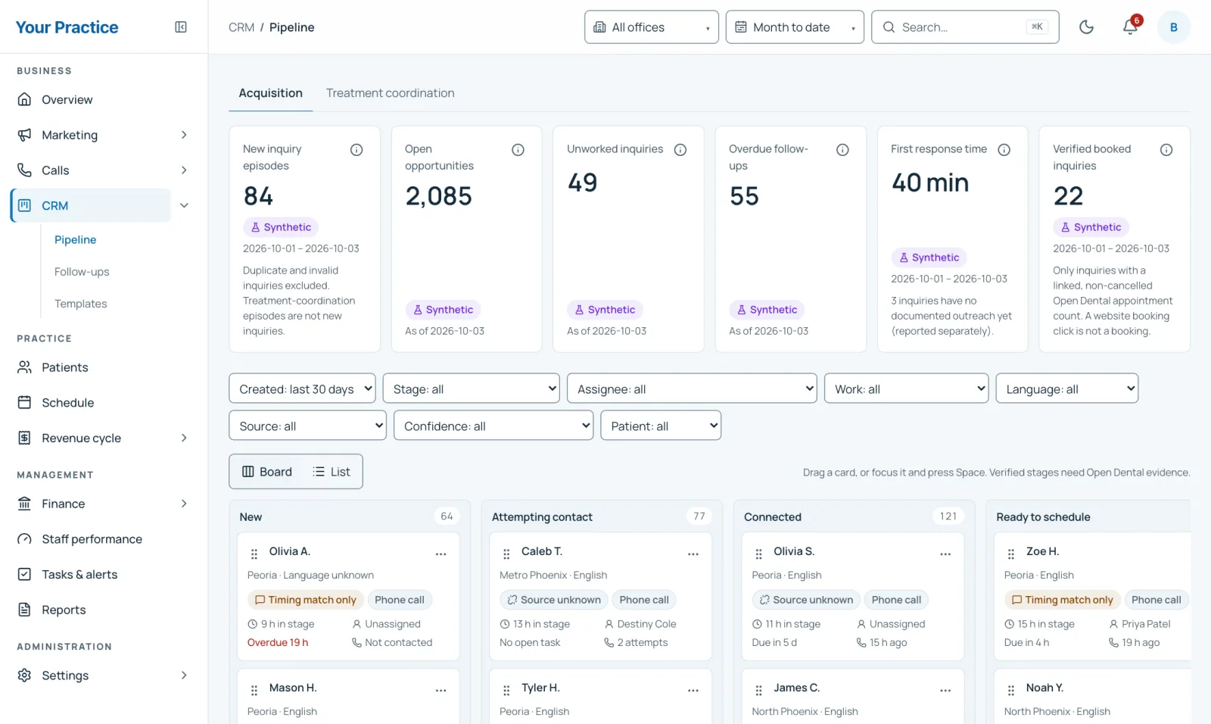Grab drag handle on Zoe H. card
Image resolution: width=1211 pixels, height=724 pixels.
(1011, 554)
